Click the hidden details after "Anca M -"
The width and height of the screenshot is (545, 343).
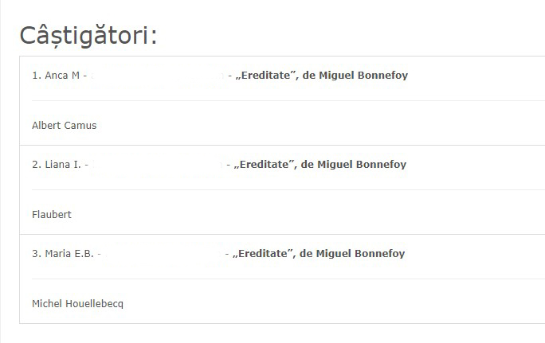(x=158, y=76)
